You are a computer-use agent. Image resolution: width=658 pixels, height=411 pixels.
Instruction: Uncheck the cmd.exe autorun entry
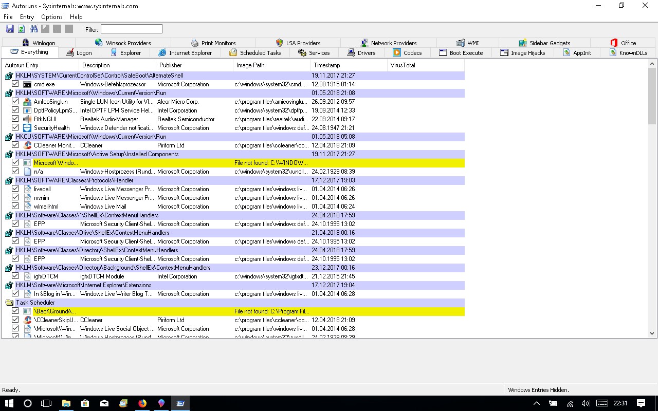(15, 84)
